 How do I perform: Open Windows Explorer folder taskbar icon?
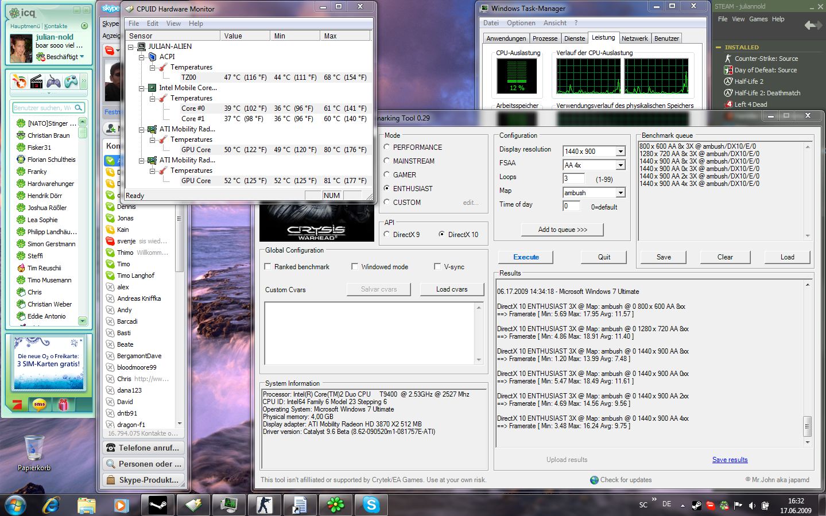[x=86, y=505]
